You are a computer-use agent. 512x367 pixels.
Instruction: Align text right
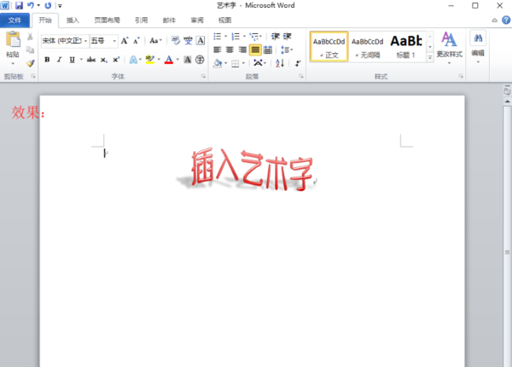[x=242, y=50]
